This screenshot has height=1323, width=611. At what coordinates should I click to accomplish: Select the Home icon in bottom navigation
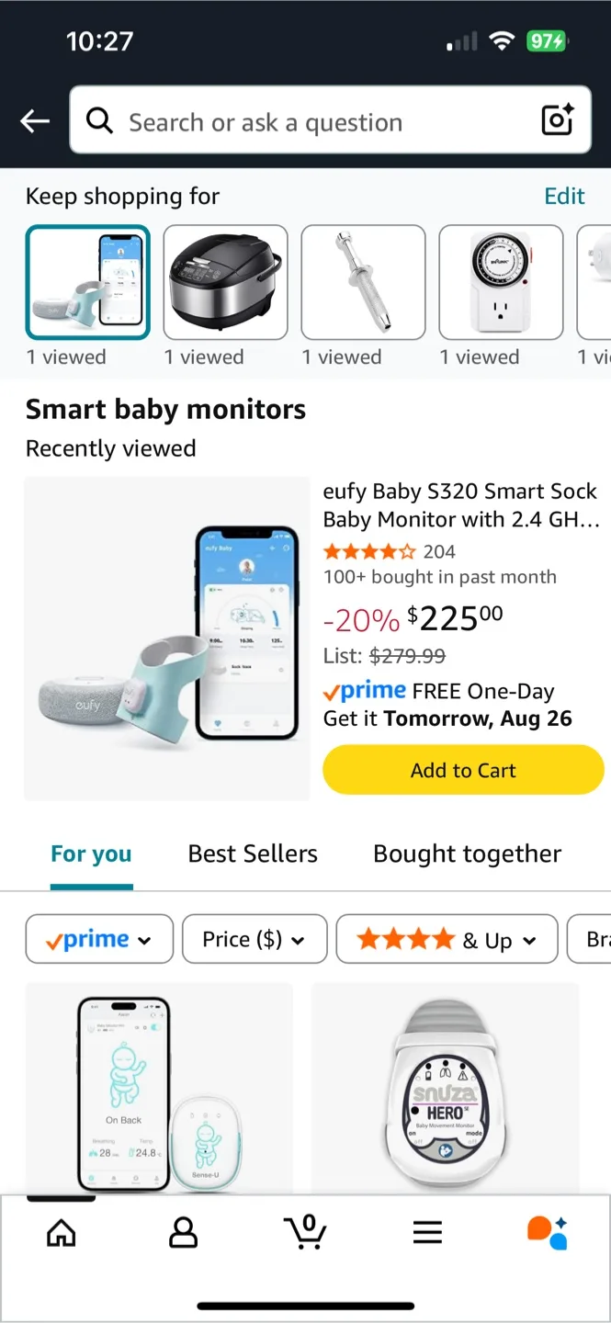(x=61, y=1233)
